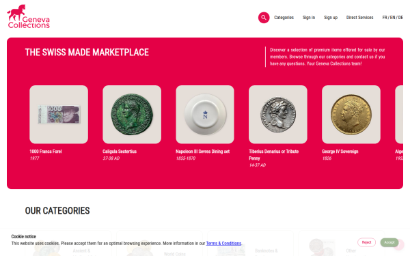Screen dimensions: 410x256
Task: Open the Sign in page
Action: point(309,18)
